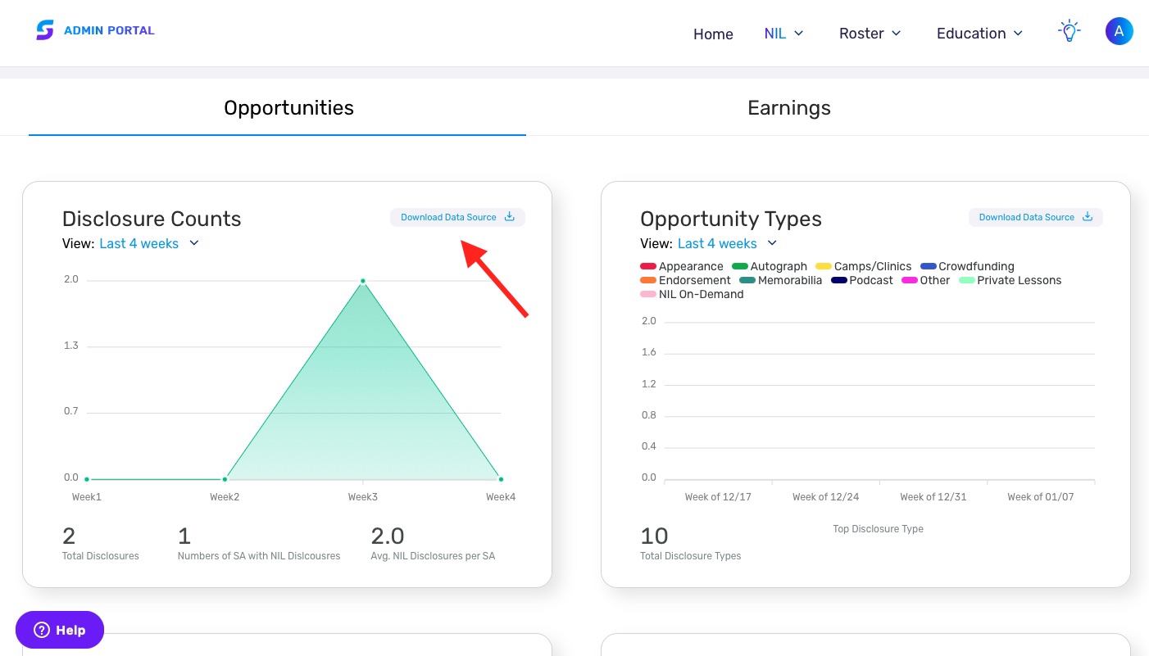Expand the Education menu
Image resolution: width=1149 pixels, height=656 pixels.
pyautogui.click(x=979, y=34)
